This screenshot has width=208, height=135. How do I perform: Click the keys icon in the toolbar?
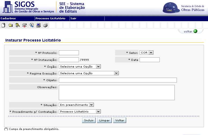point(17,25)
